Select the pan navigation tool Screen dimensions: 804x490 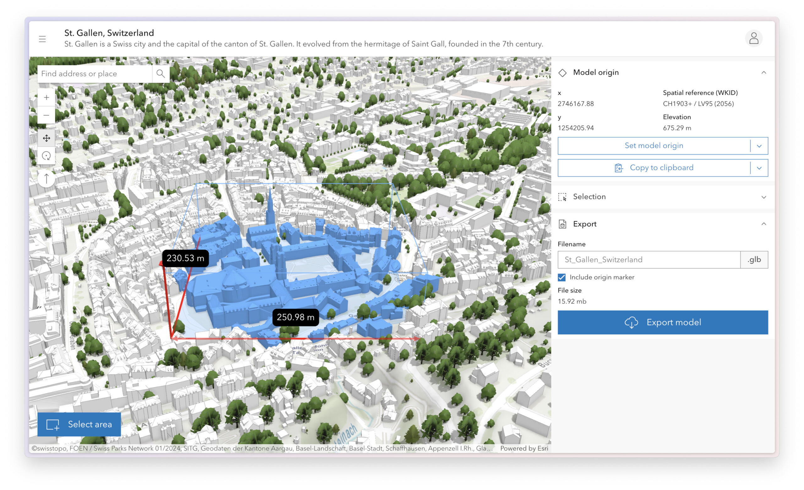tap(46, 138)
